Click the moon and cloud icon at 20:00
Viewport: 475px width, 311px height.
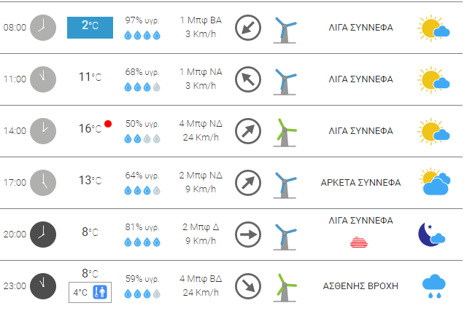click(431, 235)
